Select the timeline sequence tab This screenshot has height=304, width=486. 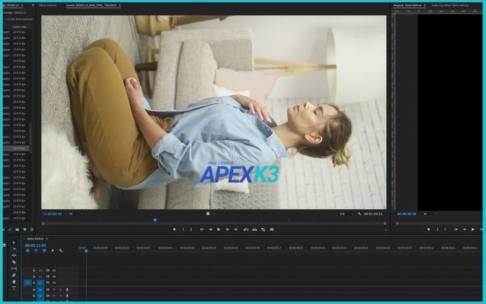tap(35, 239)
